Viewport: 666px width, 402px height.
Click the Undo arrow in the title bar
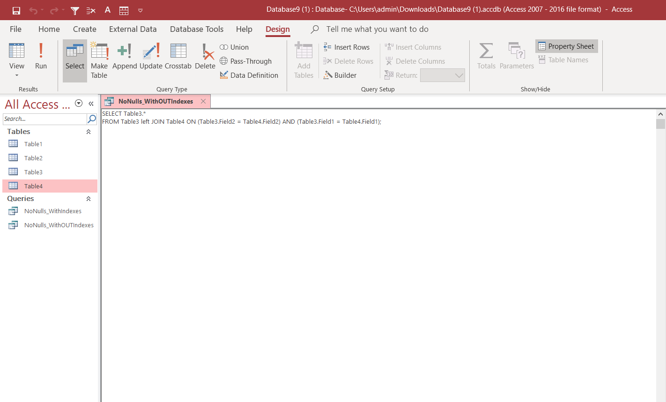click(x=33, y=10)
